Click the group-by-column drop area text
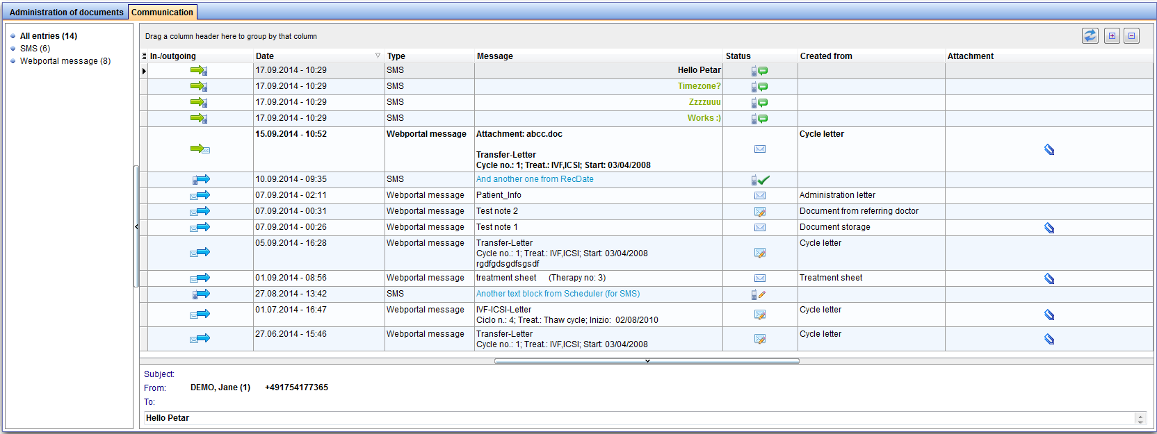 click(x=231, y=36)
